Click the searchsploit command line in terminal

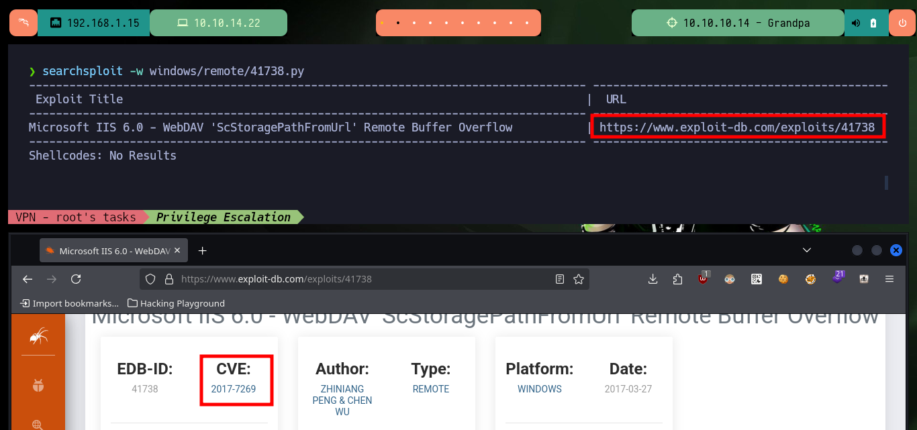pyautogui.click(x=166, y=71)
